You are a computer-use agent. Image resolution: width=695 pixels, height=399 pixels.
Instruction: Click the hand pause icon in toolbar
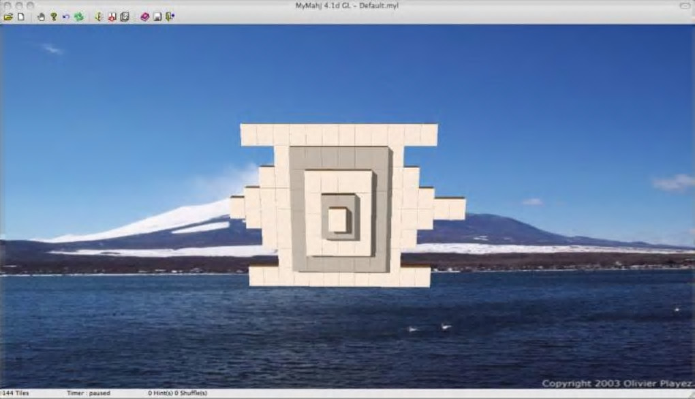click(x=41, y=17)
